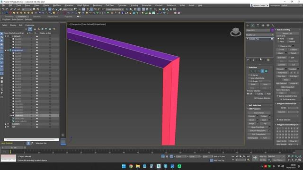Click the Scene Explorer horizontal scrollbar
This screenshot has width=303, height=170.
click(31, 140)
